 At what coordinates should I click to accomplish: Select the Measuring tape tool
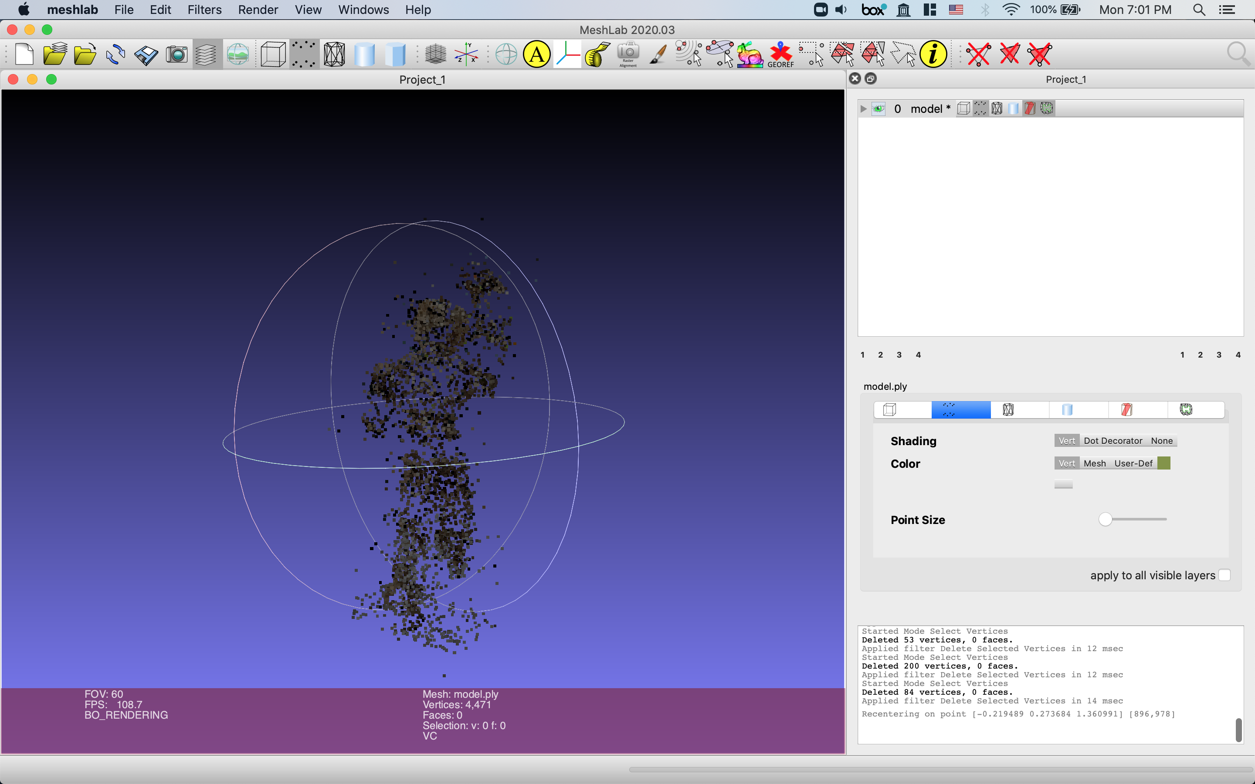coord(597,54)
